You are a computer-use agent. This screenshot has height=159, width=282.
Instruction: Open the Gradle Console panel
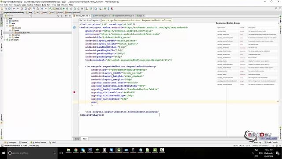(271, 142)
